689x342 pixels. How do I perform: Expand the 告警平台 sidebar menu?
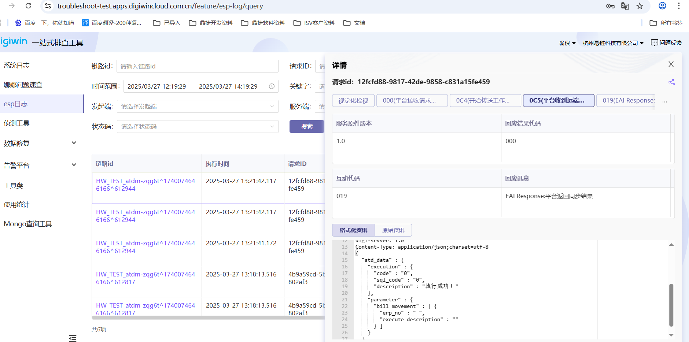[42, 165]
